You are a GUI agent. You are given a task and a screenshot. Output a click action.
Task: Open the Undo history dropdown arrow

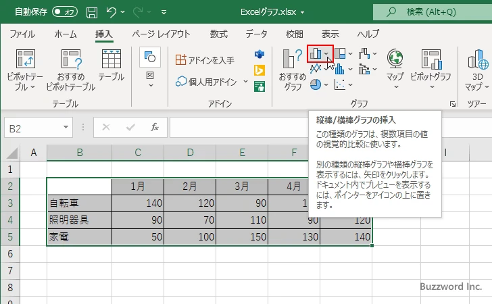[123, 12]
